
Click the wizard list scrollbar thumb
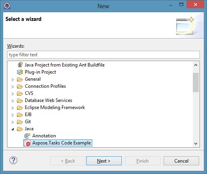click(196, 82)
